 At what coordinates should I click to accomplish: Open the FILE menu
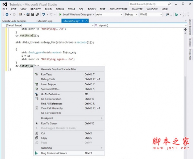click(x=5, y=9)
